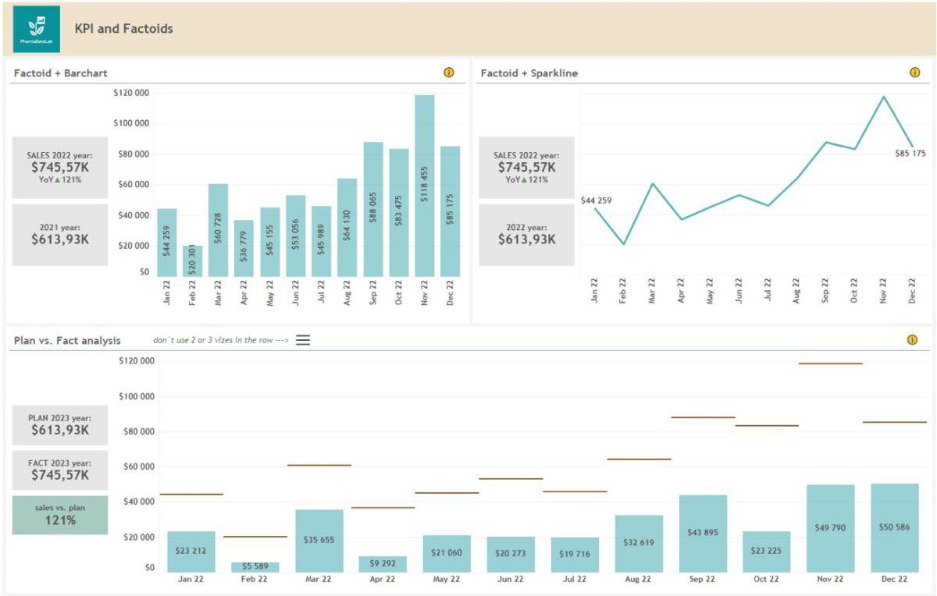The height and width of the screenshot is (596, 937).
Task: Click the Plan vs. Fact bar labeled $19 716
Action: (575, 555)
